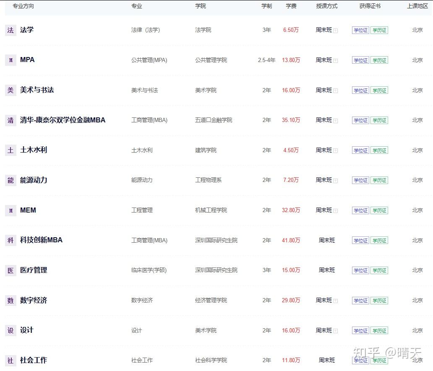The height and width of the screenshot is (371, 433).
Task: Click the 学制 column header
Action: click(x=267, y=6)
